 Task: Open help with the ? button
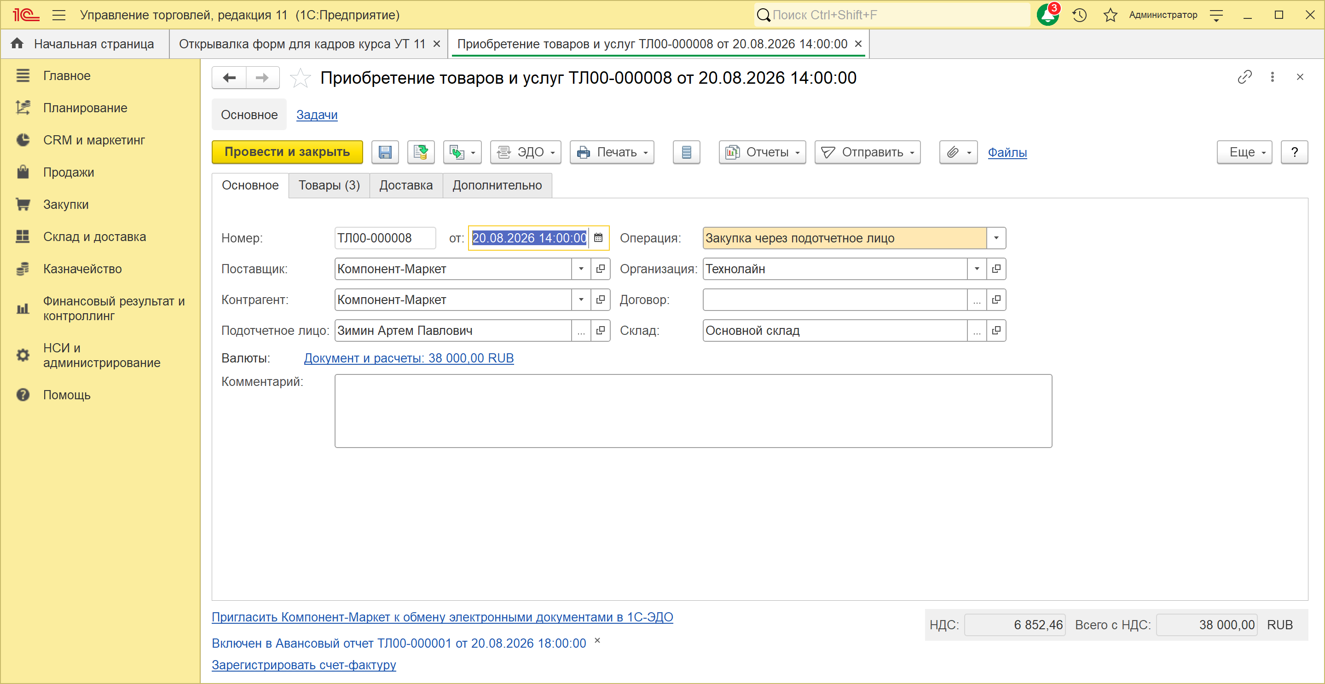(1294, 152)
